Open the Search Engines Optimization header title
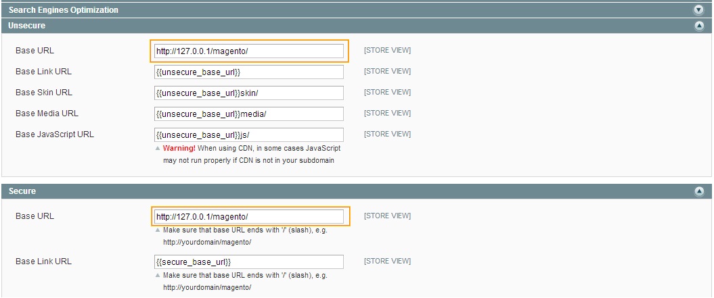 pos(63,10)
